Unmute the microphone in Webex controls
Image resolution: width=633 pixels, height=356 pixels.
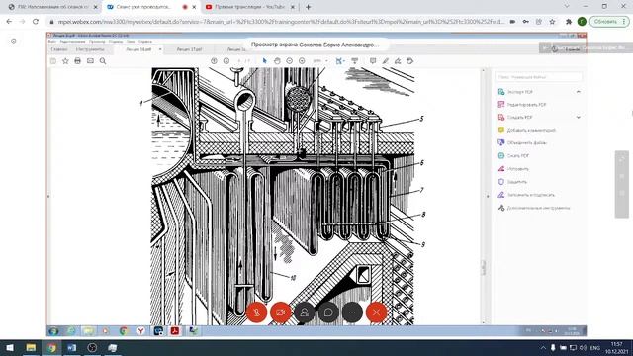[x=256, y=312]
